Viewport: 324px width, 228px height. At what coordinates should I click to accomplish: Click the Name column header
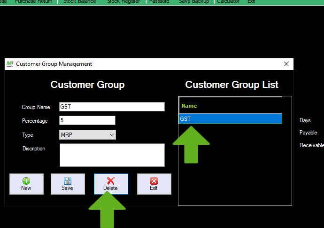click(x=230, y=106)
